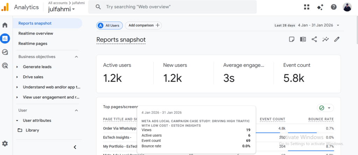Viewport: 358px width, 155px height.
Task: Collapse the Business objectives section
Action: [77, 57]
